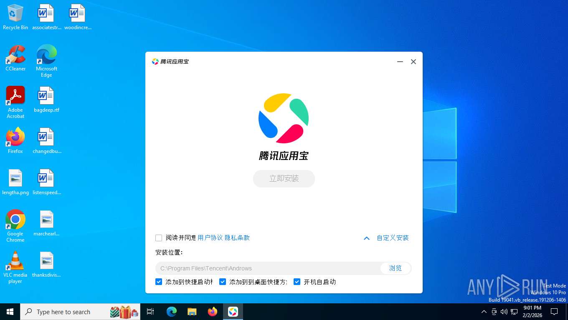Click the taskbar search box
The image size is (568, 320).
pyautogui.click(x=80, y=312)
